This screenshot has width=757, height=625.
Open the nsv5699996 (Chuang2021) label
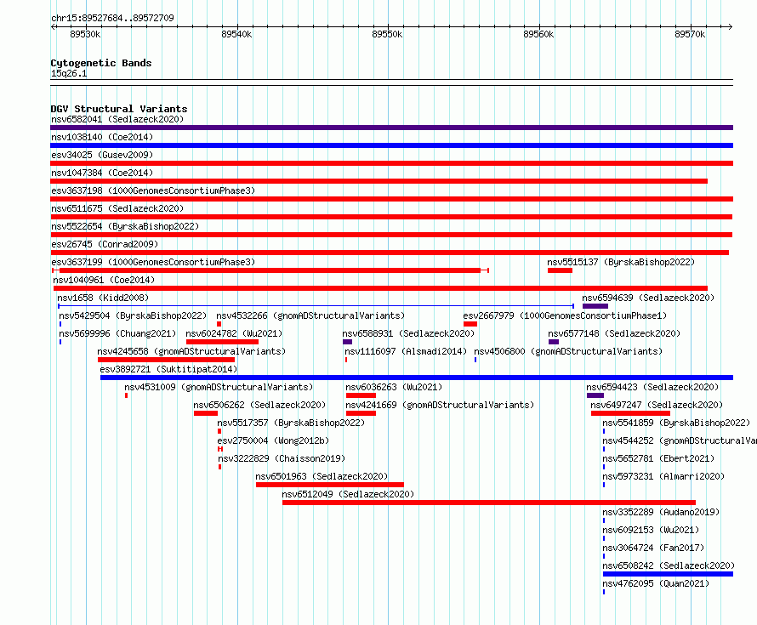(x=117, y=333)
